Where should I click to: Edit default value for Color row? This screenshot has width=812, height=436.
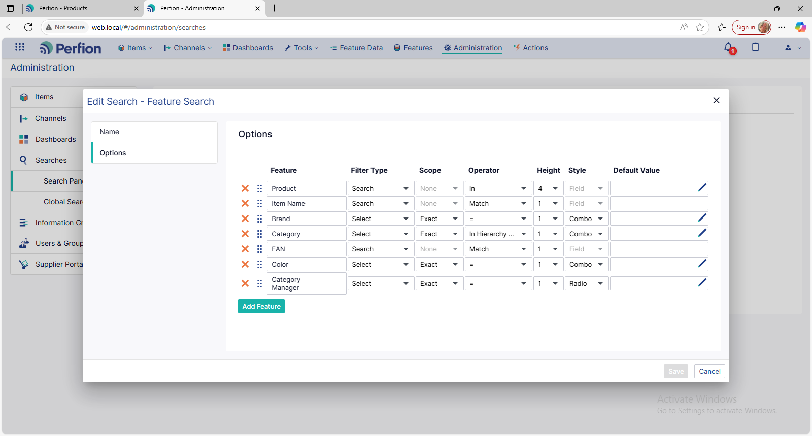[702, 264]
